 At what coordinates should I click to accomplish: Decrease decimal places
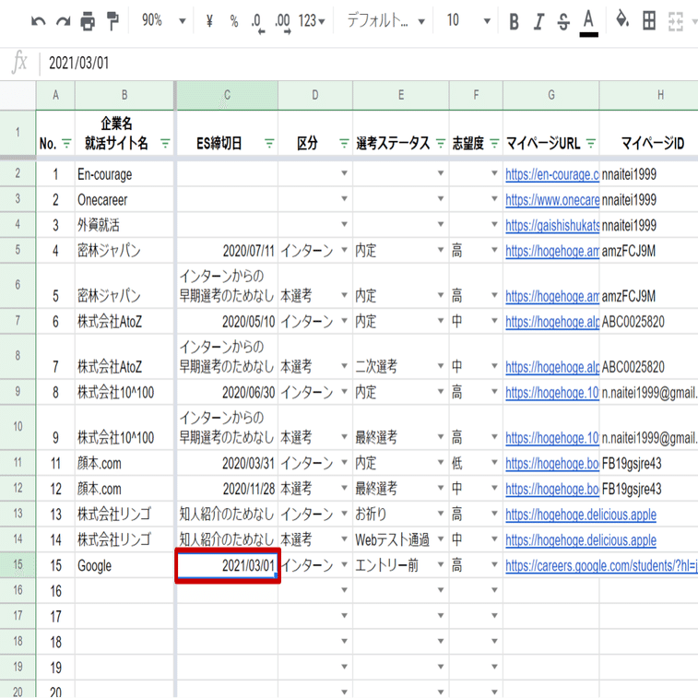(258, 23)
